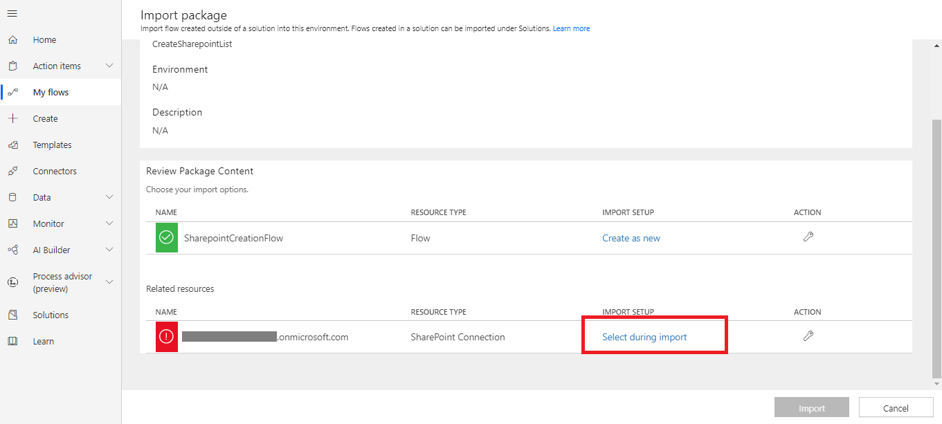Click the Cancel button
Viewport: 942px width, 424px height.
coord(896,408)
